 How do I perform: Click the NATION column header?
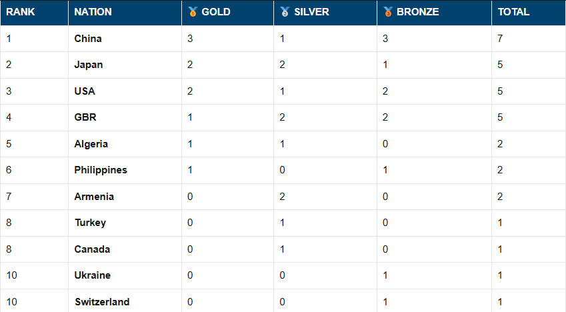coord(93,12)
